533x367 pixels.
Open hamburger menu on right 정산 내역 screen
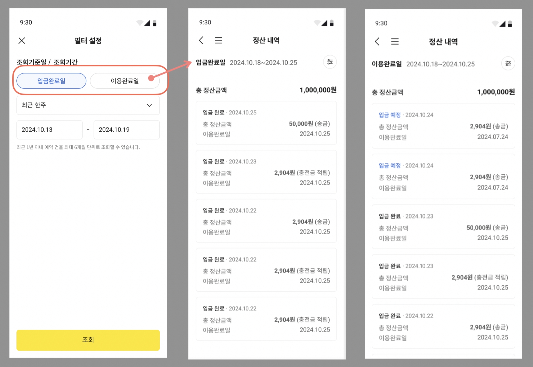(395, 42)
